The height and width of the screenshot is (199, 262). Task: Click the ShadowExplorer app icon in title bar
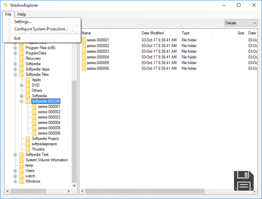(x=5, y=5)
